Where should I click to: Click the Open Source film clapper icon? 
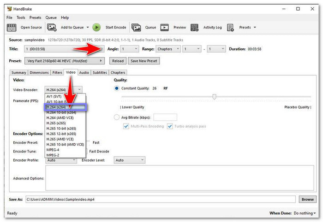pyautogui.click(x=12, y=27)
